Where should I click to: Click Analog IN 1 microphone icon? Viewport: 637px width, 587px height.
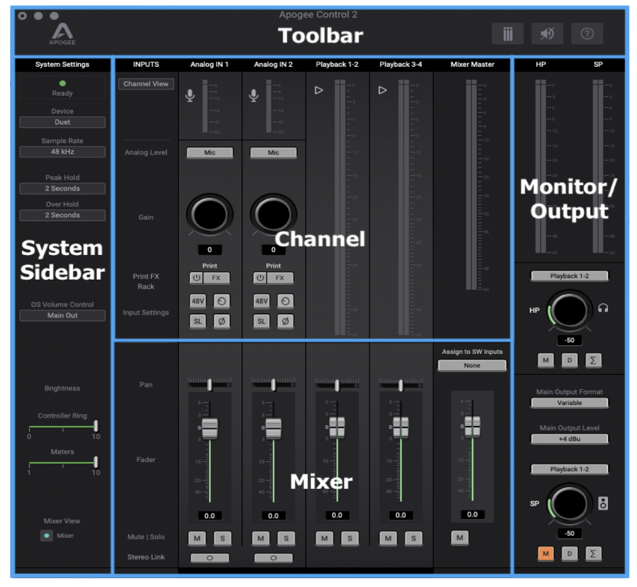[189, 96]
